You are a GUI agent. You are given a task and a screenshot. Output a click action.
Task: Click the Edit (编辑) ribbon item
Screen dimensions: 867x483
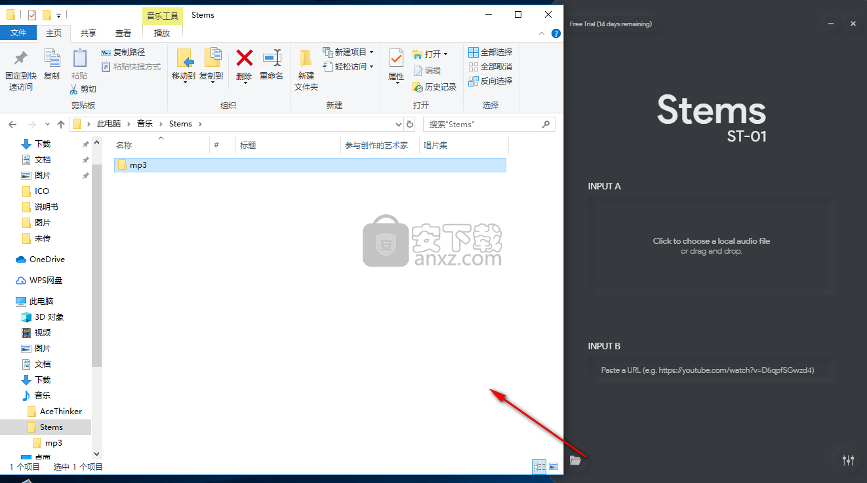coord(427,71)
